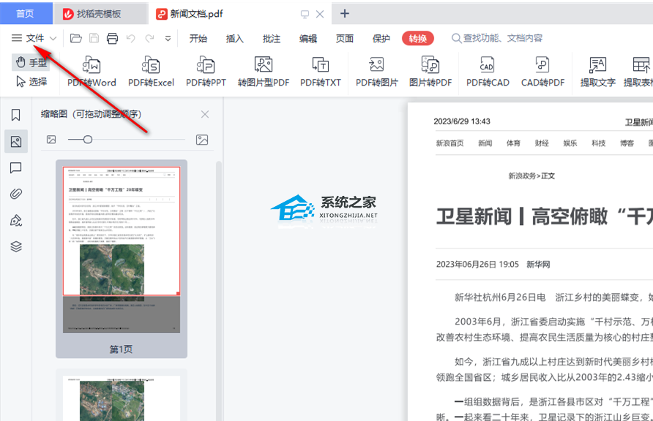Click the enlarge thumbnails large image icon
653x421 pixels.
(202, 140)
